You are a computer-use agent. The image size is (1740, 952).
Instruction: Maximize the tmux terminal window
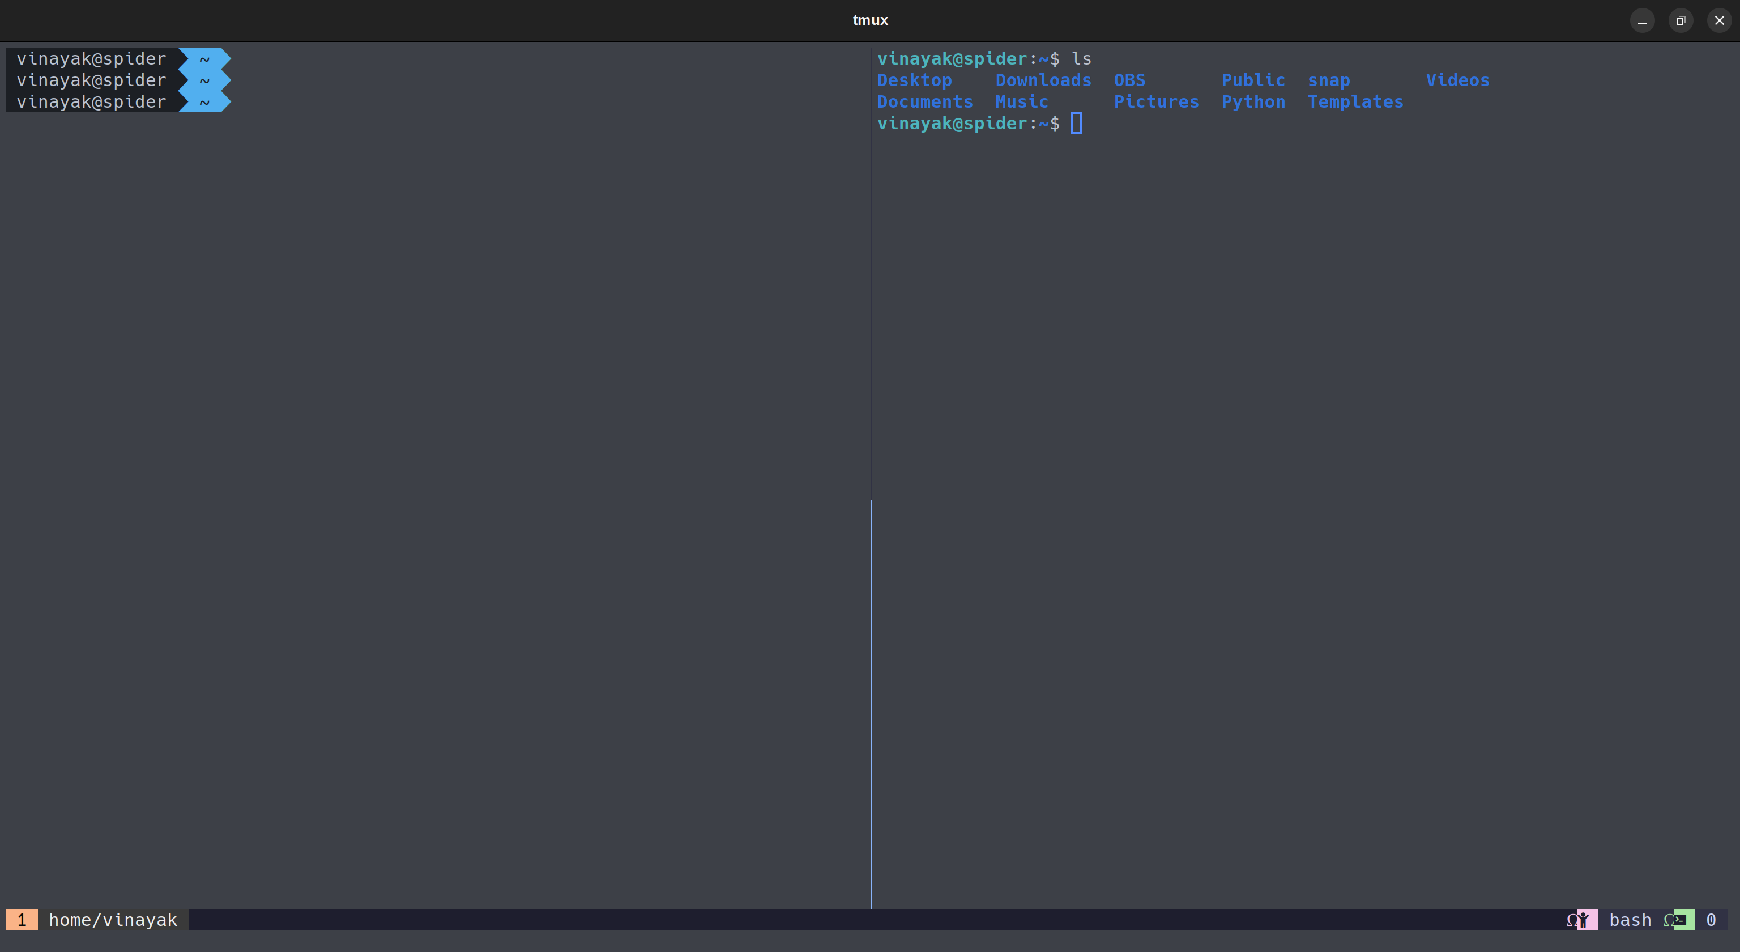pos(1681,20)
